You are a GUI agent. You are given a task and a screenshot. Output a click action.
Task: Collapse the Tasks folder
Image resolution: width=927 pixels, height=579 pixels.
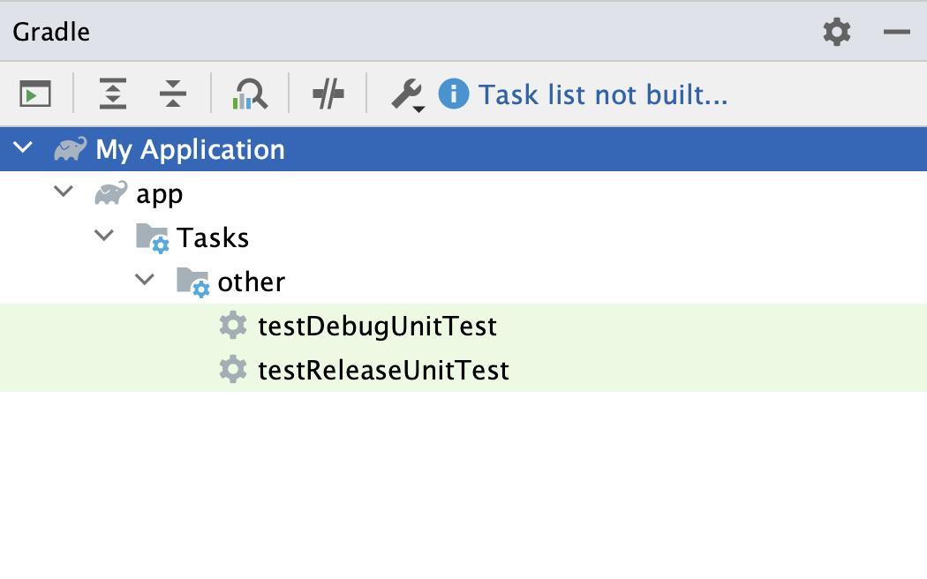pyautogui.click(x=104, y=236)
